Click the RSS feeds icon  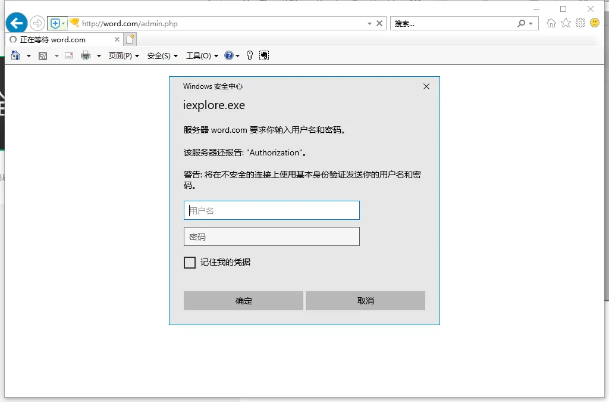[43, 55]
